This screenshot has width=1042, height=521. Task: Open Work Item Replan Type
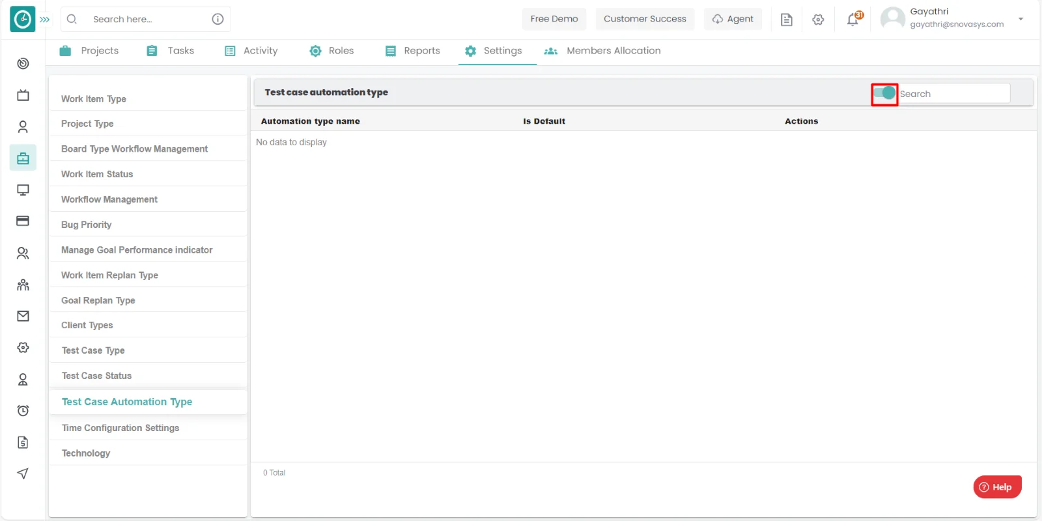click(148, 275)
